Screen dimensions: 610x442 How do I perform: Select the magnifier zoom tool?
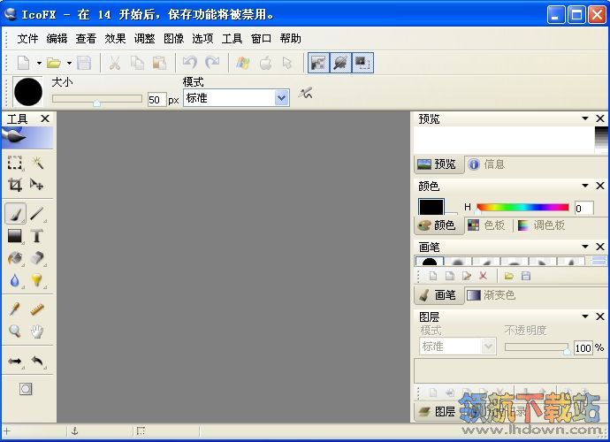click(x=15, y=331)
